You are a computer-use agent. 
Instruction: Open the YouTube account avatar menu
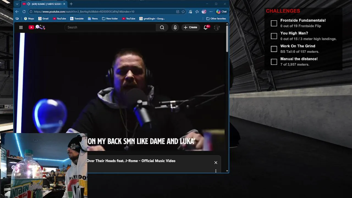pyautogui.click(x=217, y=28)
